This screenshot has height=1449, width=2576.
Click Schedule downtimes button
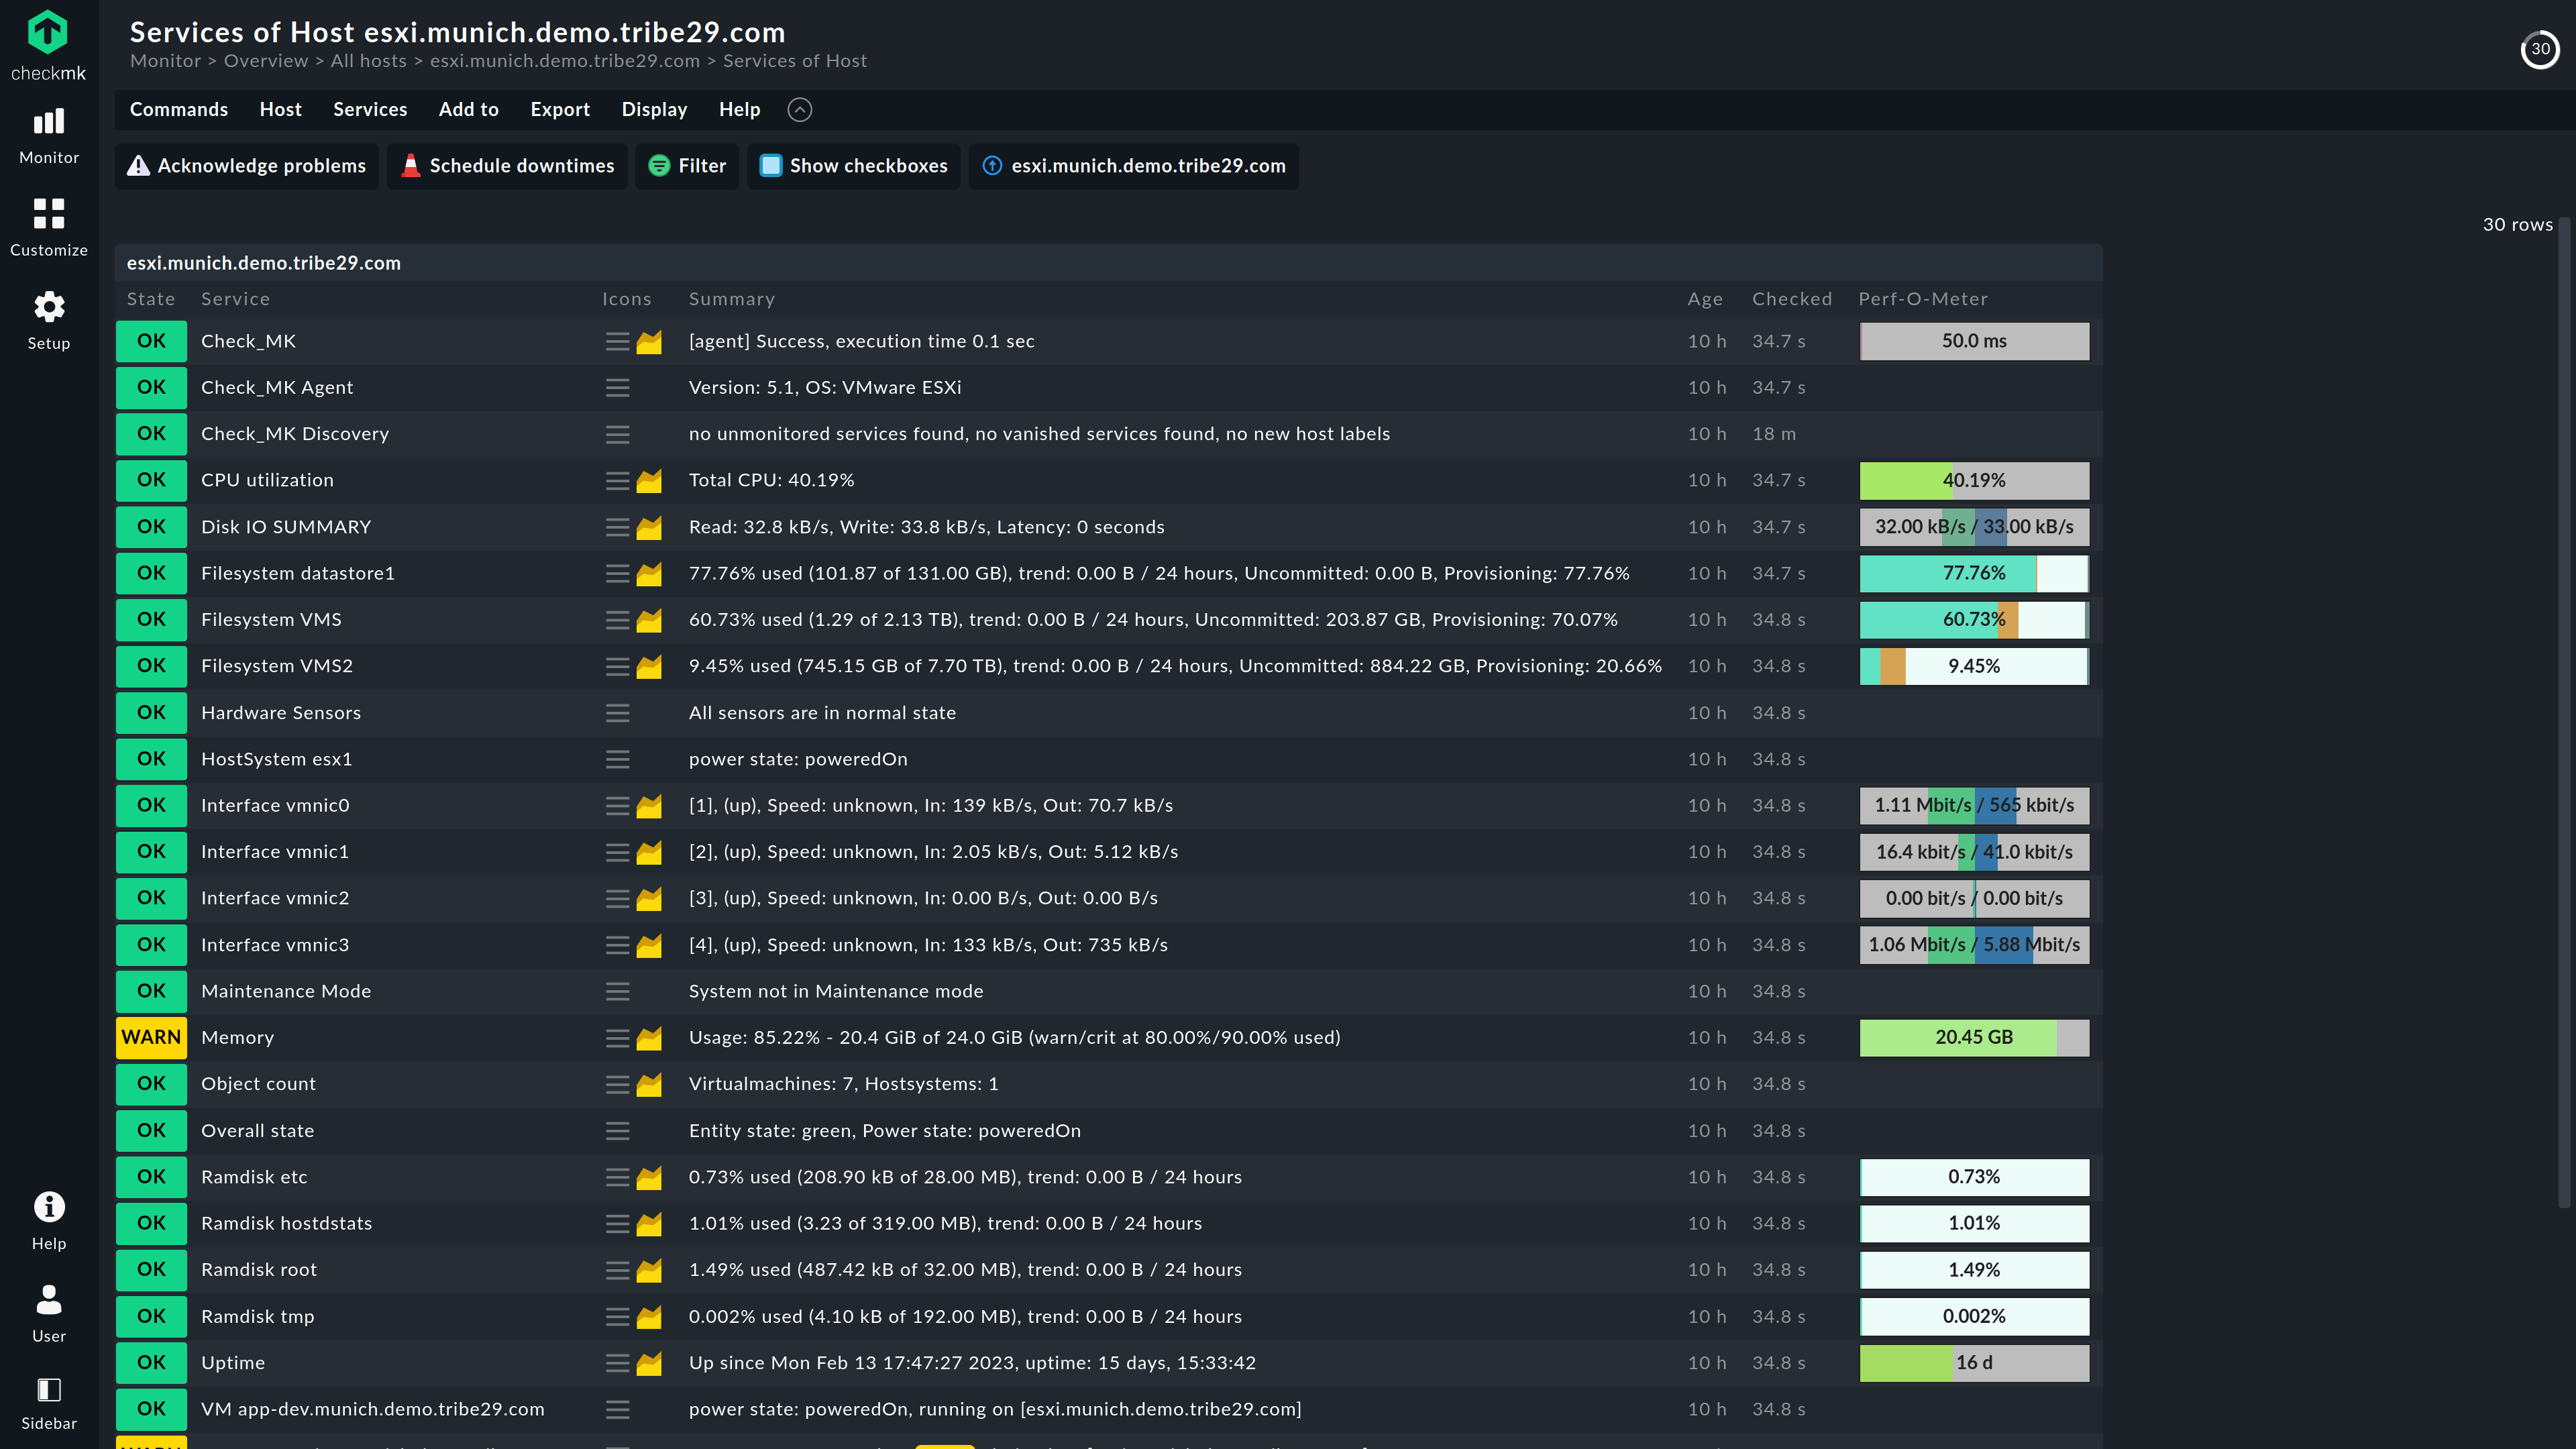point(508,166)
